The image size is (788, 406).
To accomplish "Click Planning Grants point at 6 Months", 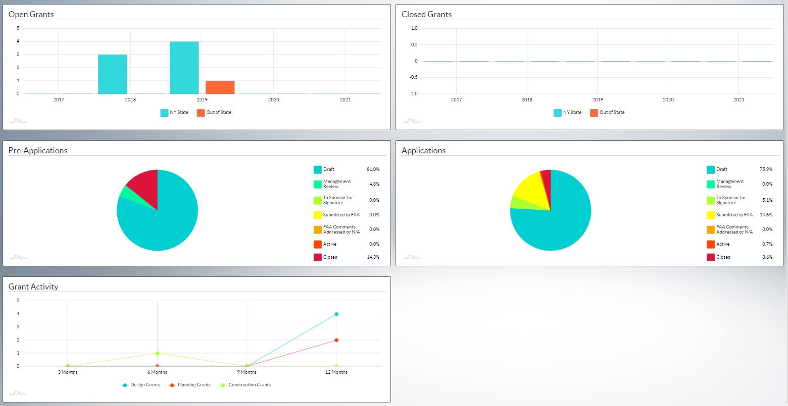I will click(x=158, y=367).
